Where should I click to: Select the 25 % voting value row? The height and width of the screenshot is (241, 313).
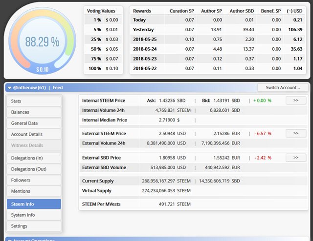click(x=103, y=40)
